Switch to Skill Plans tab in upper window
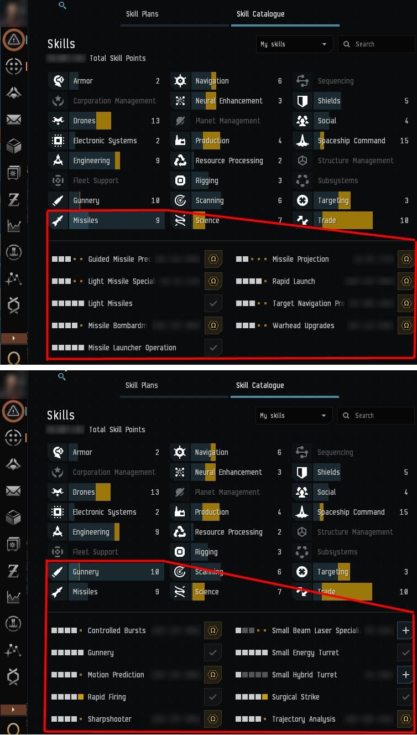This screenshot has width=417, height=735. tap(142, 14)
